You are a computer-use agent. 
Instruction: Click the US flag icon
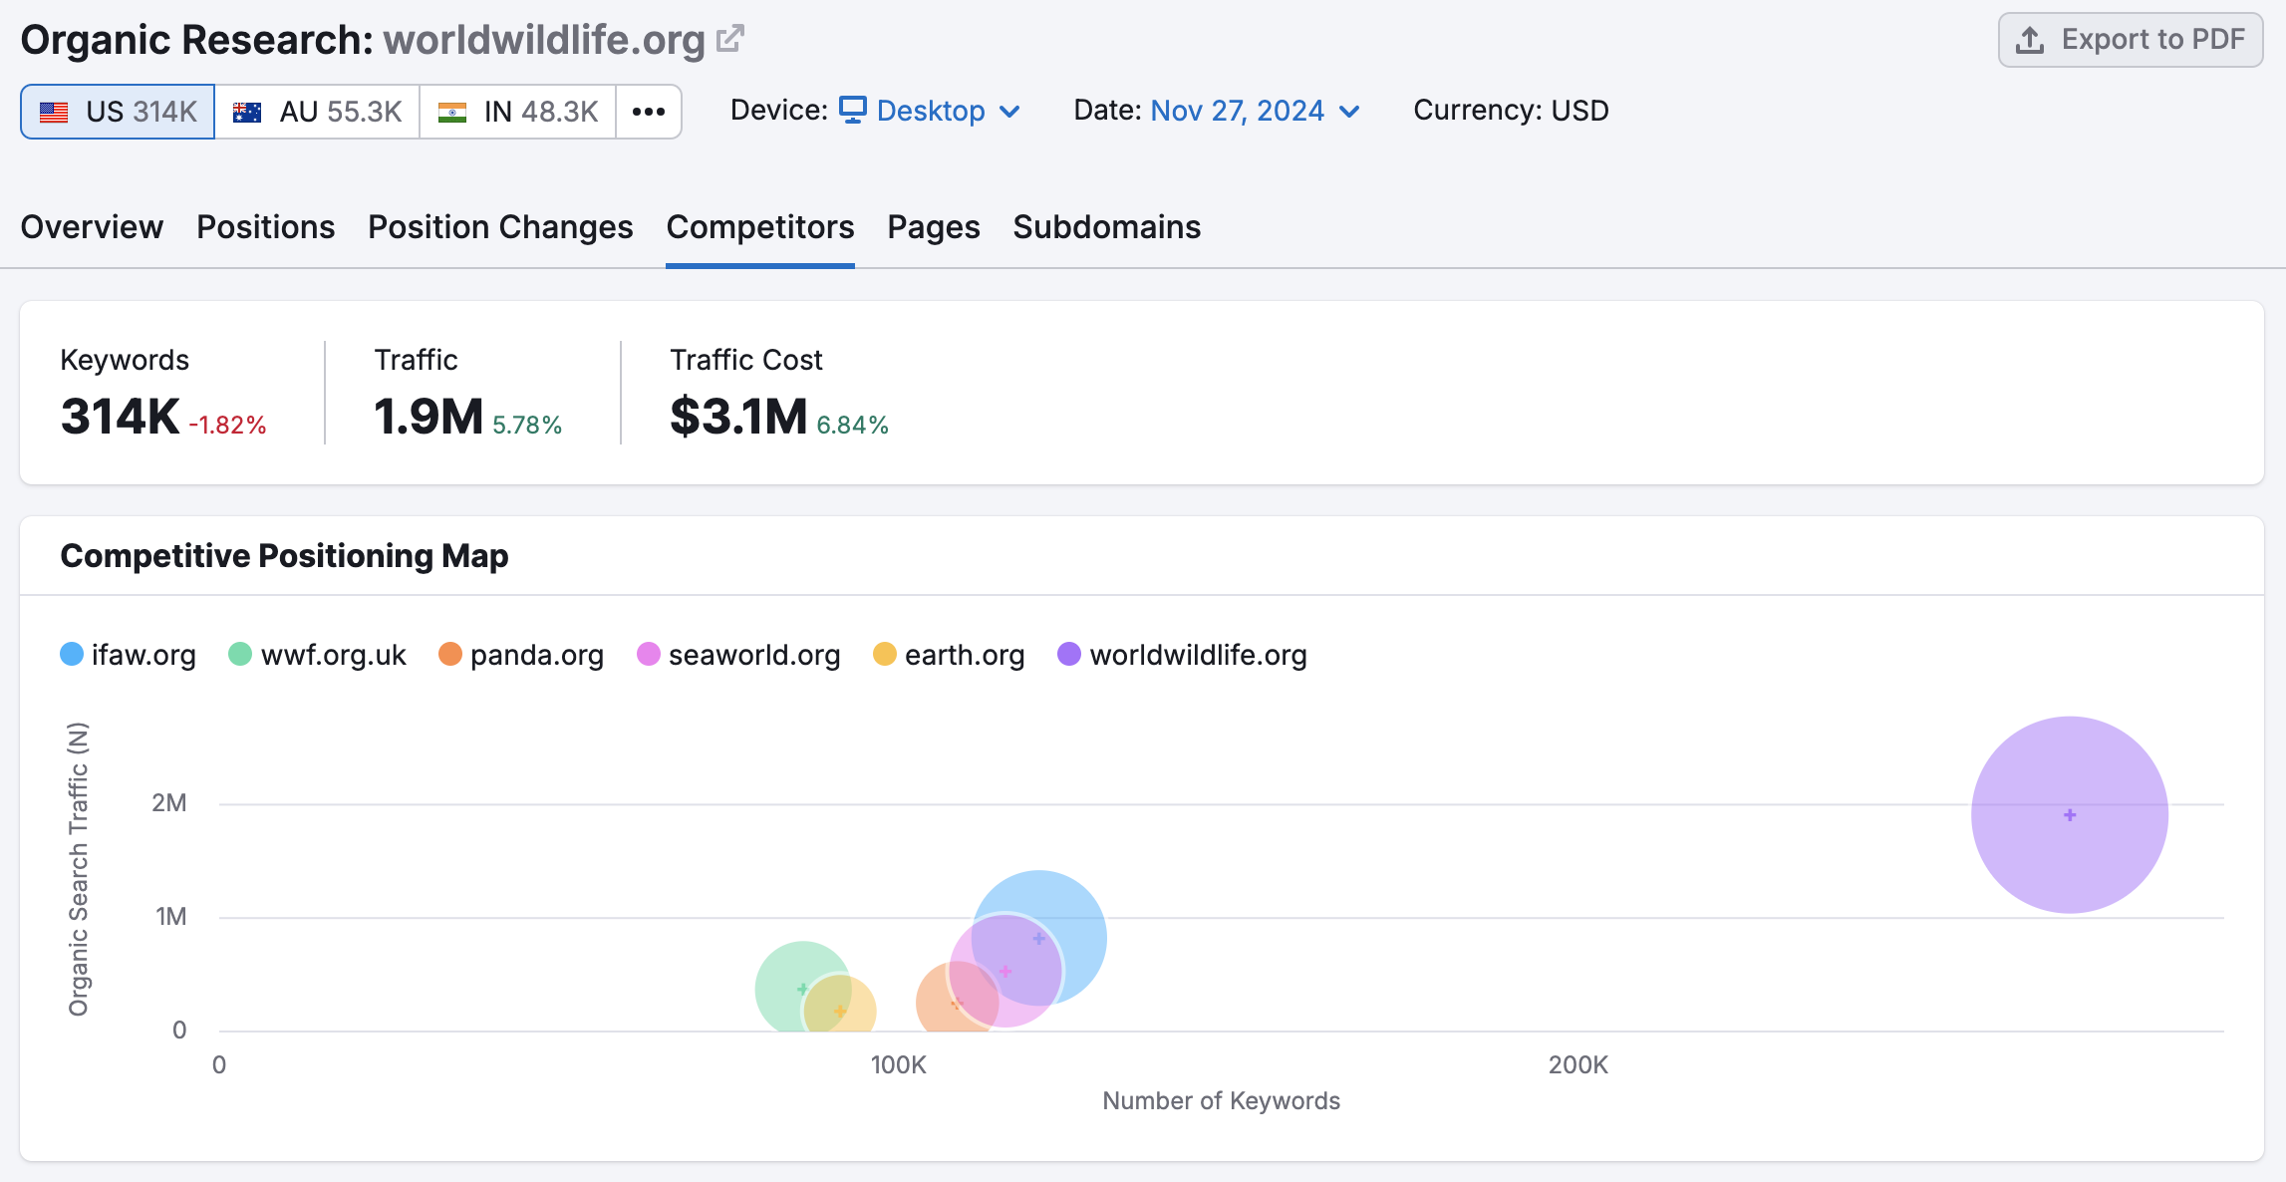point(54,113)
